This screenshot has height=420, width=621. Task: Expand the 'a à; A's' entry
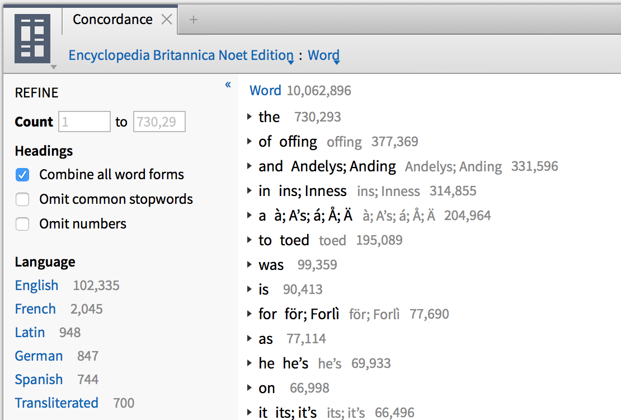(x=249, y=216)
